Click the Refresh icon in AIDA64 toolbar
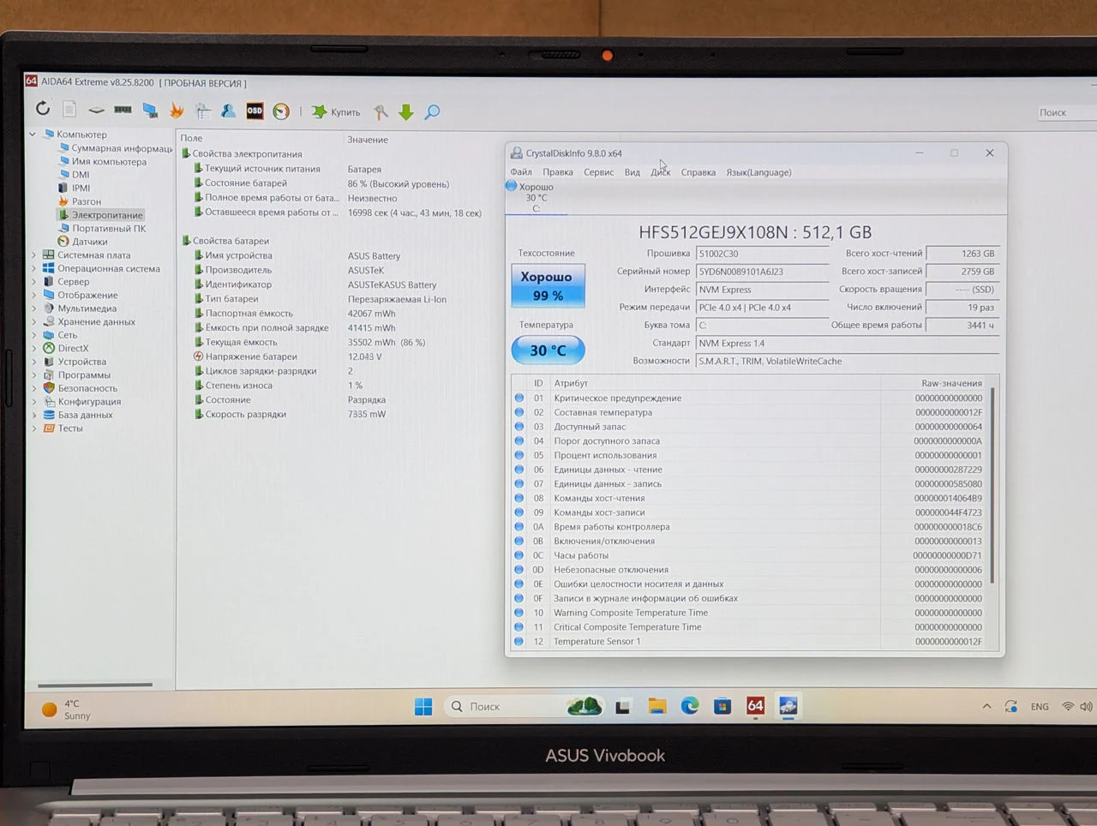The height and width of the screenshot is (826, 1097). 43,109
